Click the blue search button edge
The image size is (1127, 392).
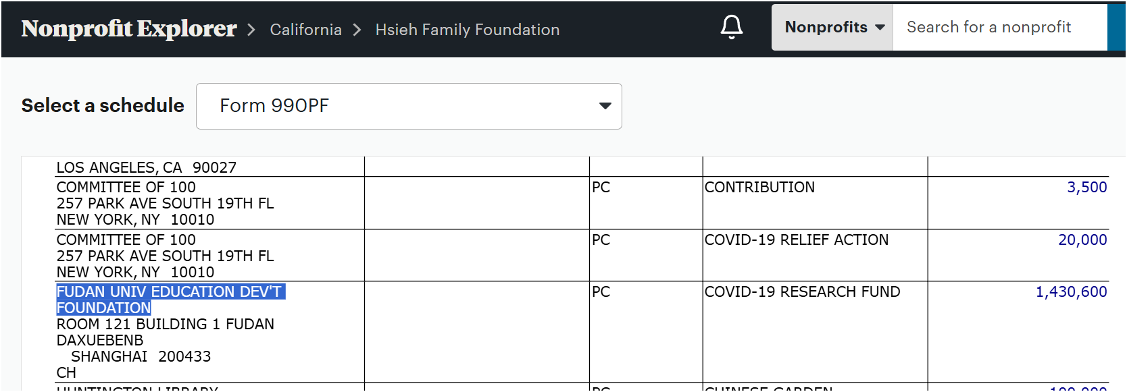click(1117, 27)
